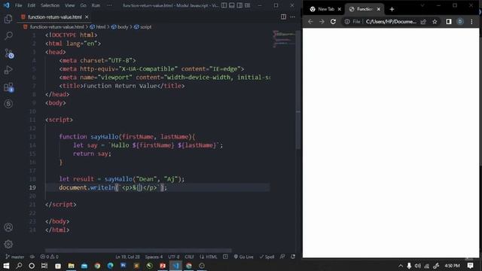Click the feedback icon in status bar
Viewport: 482px width, 271px height.
[x=282, y=257]
